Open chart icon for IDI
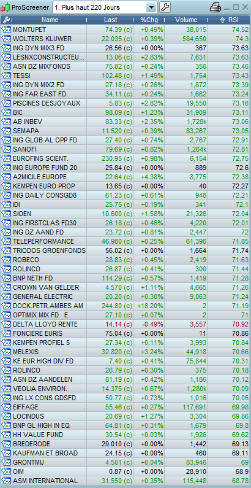The width and height of the screenshot is (251, 488). pos(6,204)
